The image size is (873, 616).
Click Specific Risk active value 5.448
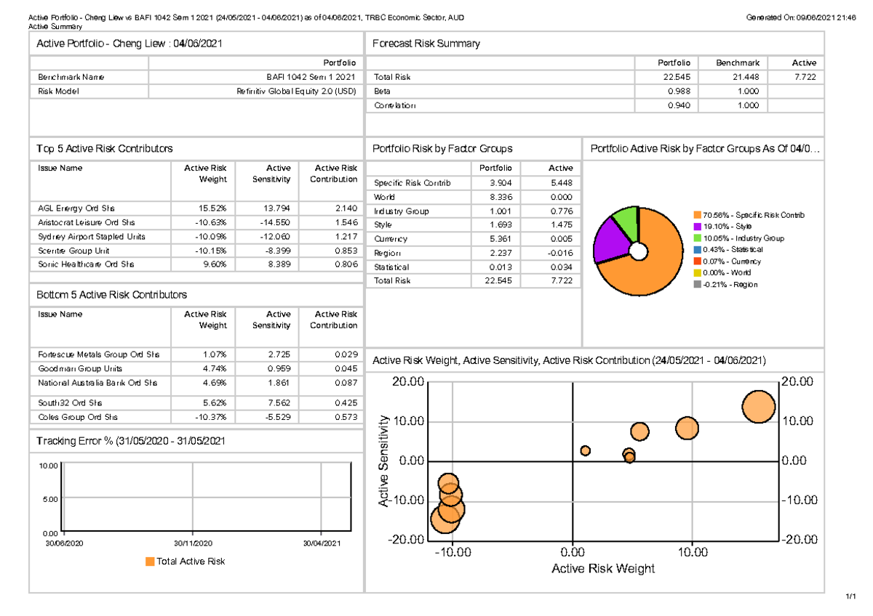(561, 183)
